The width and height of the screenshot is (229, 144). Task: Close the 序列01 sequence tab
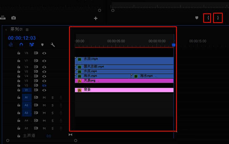tap(6, 30)
